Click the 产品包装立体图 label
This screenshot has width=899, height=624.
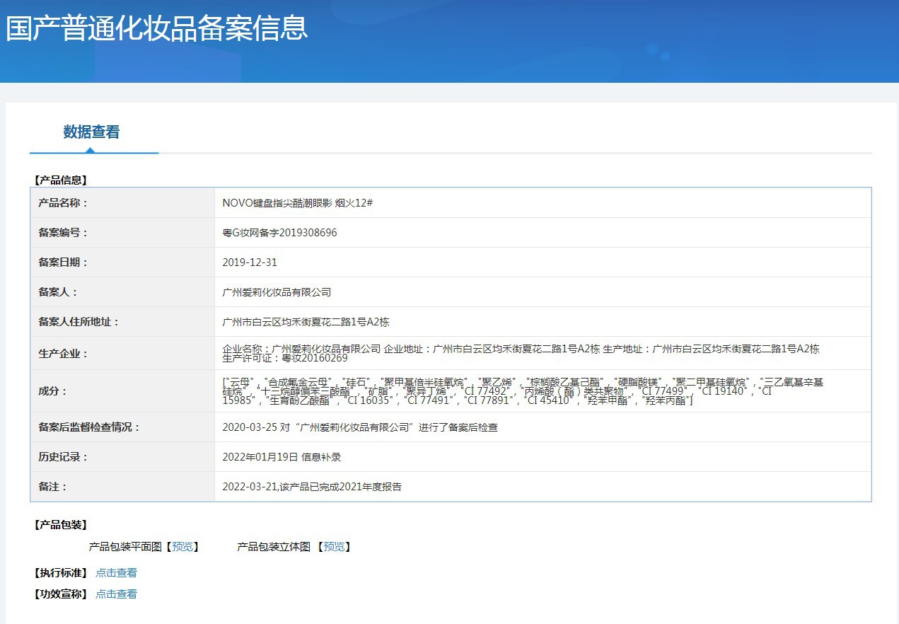[274, 547]
